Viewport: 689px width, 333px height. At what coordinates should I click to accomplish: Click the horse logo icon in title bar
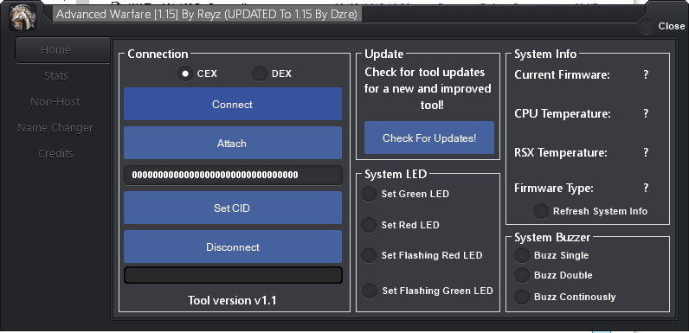pyautogui.click(x=23, y=18)
